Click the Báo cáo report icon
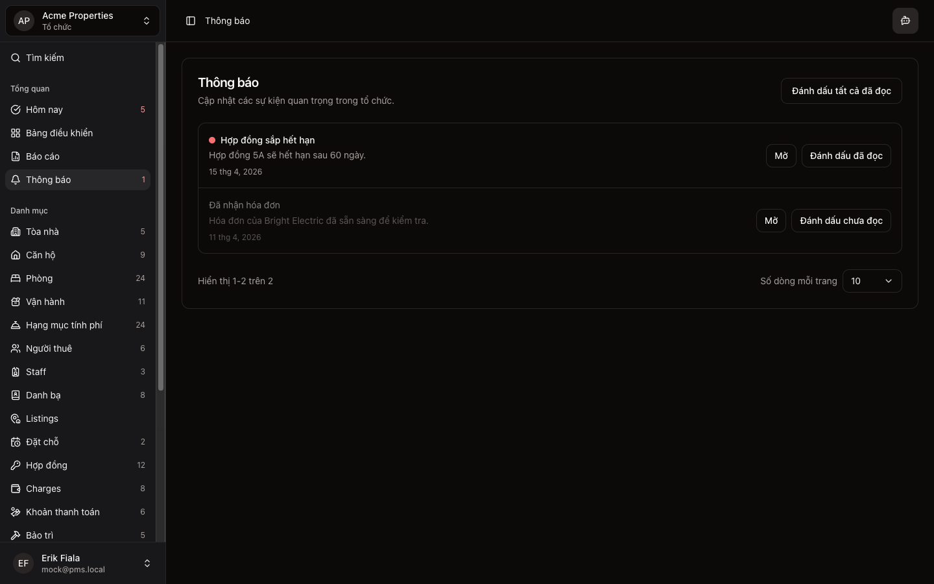 pos(16,156)
